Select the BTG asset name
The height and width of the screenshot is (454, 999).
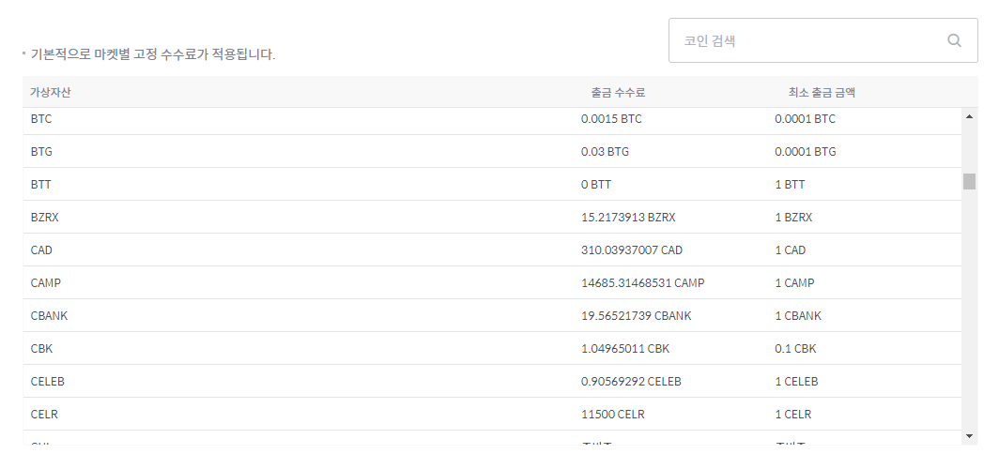coord(41,152)
